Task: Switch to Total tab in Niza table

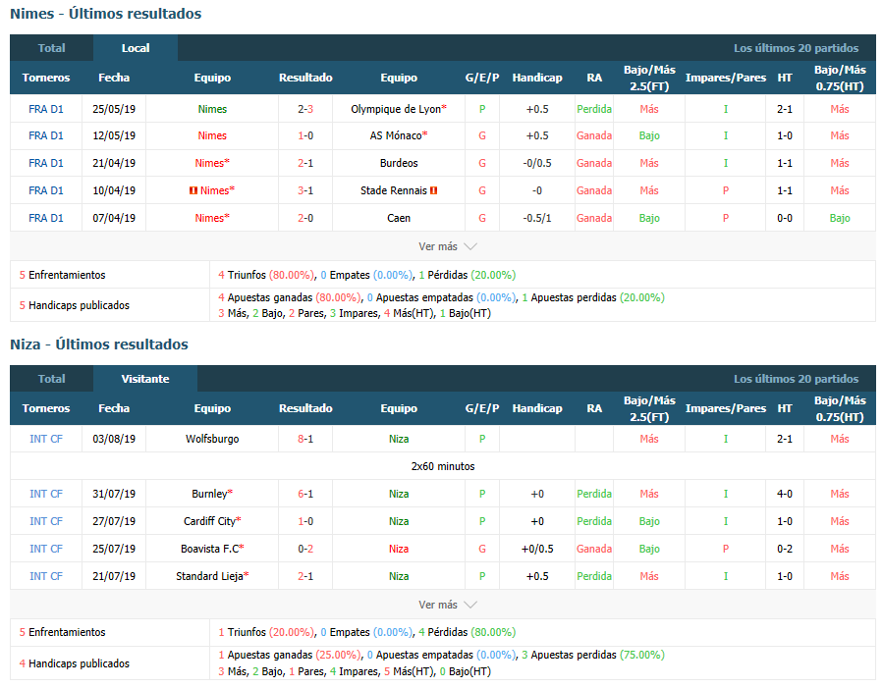Action: (x=51, y=379)
